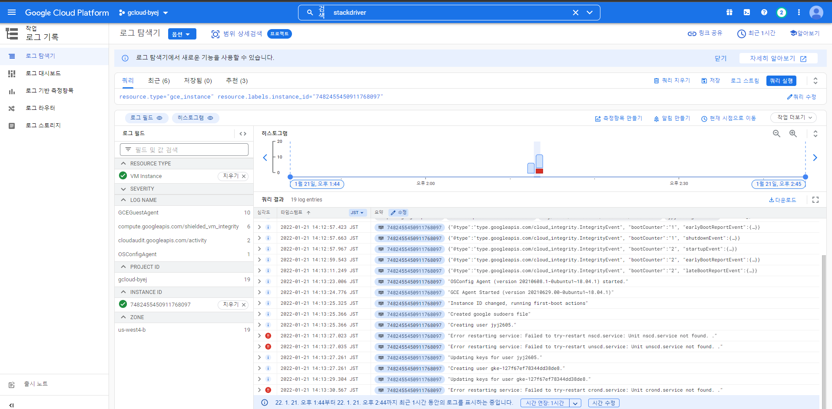Activate Cloud Shell terminal icon
This screenshot has width=832, height=409.
click(747, 13)
